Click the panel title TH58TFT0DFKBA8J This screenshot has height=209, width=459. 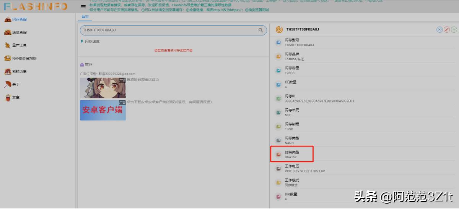tap(303, 29)
